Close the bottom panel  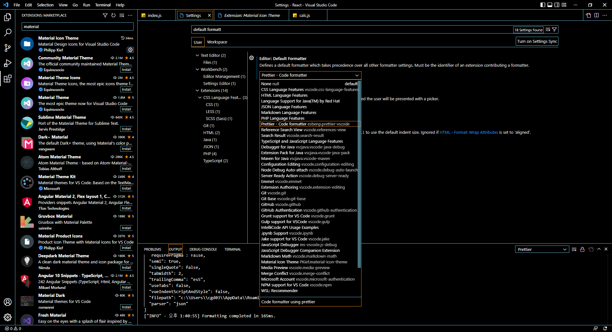(606, 249)
